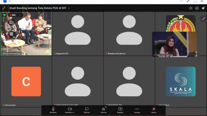This screenshot has height=116, width=207.
Task: Select citra noviarti participant tile
Action: pos(26,81)
